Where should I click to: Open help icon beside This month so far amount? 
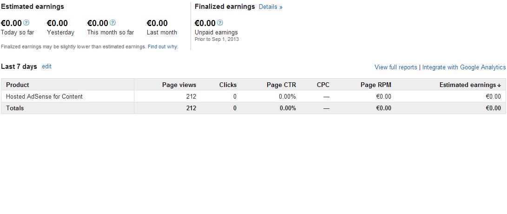pyautogui.click(x=113, y=23)
